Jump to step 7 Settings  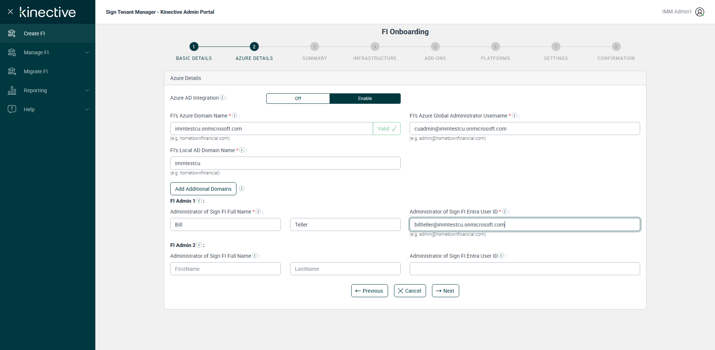click(x=556, y=46)
